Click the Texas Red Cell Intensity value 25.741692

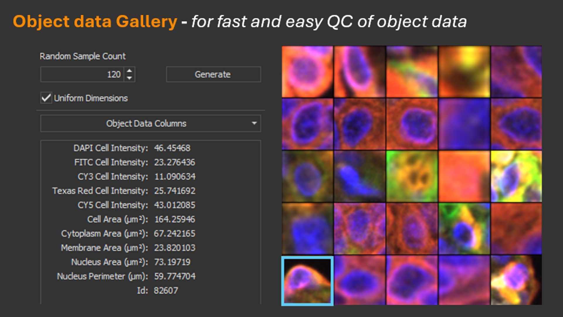[x=175, y=191]
